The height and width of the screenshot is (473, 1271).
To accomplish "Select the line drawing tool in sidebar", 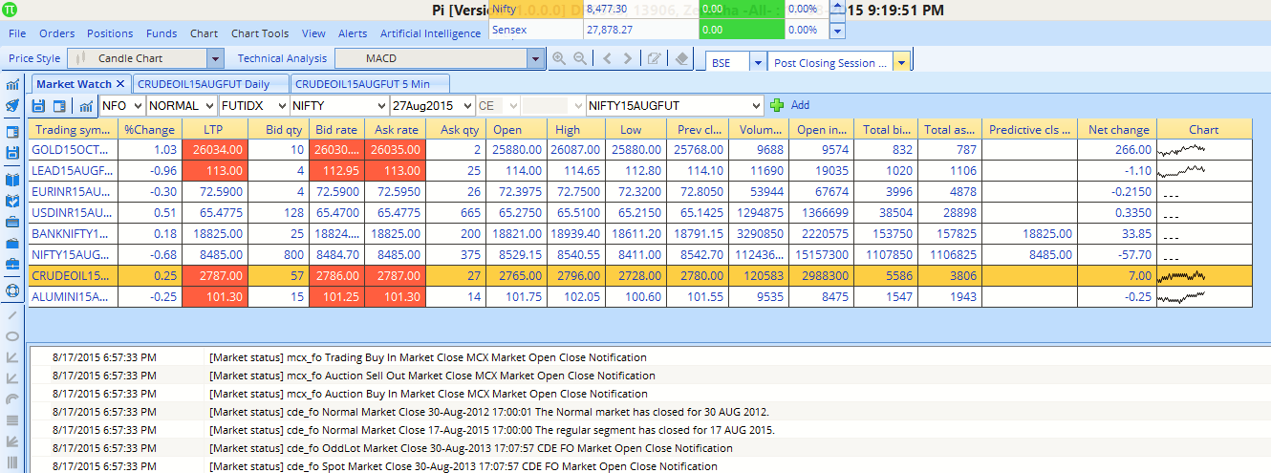I will (12, 314).
